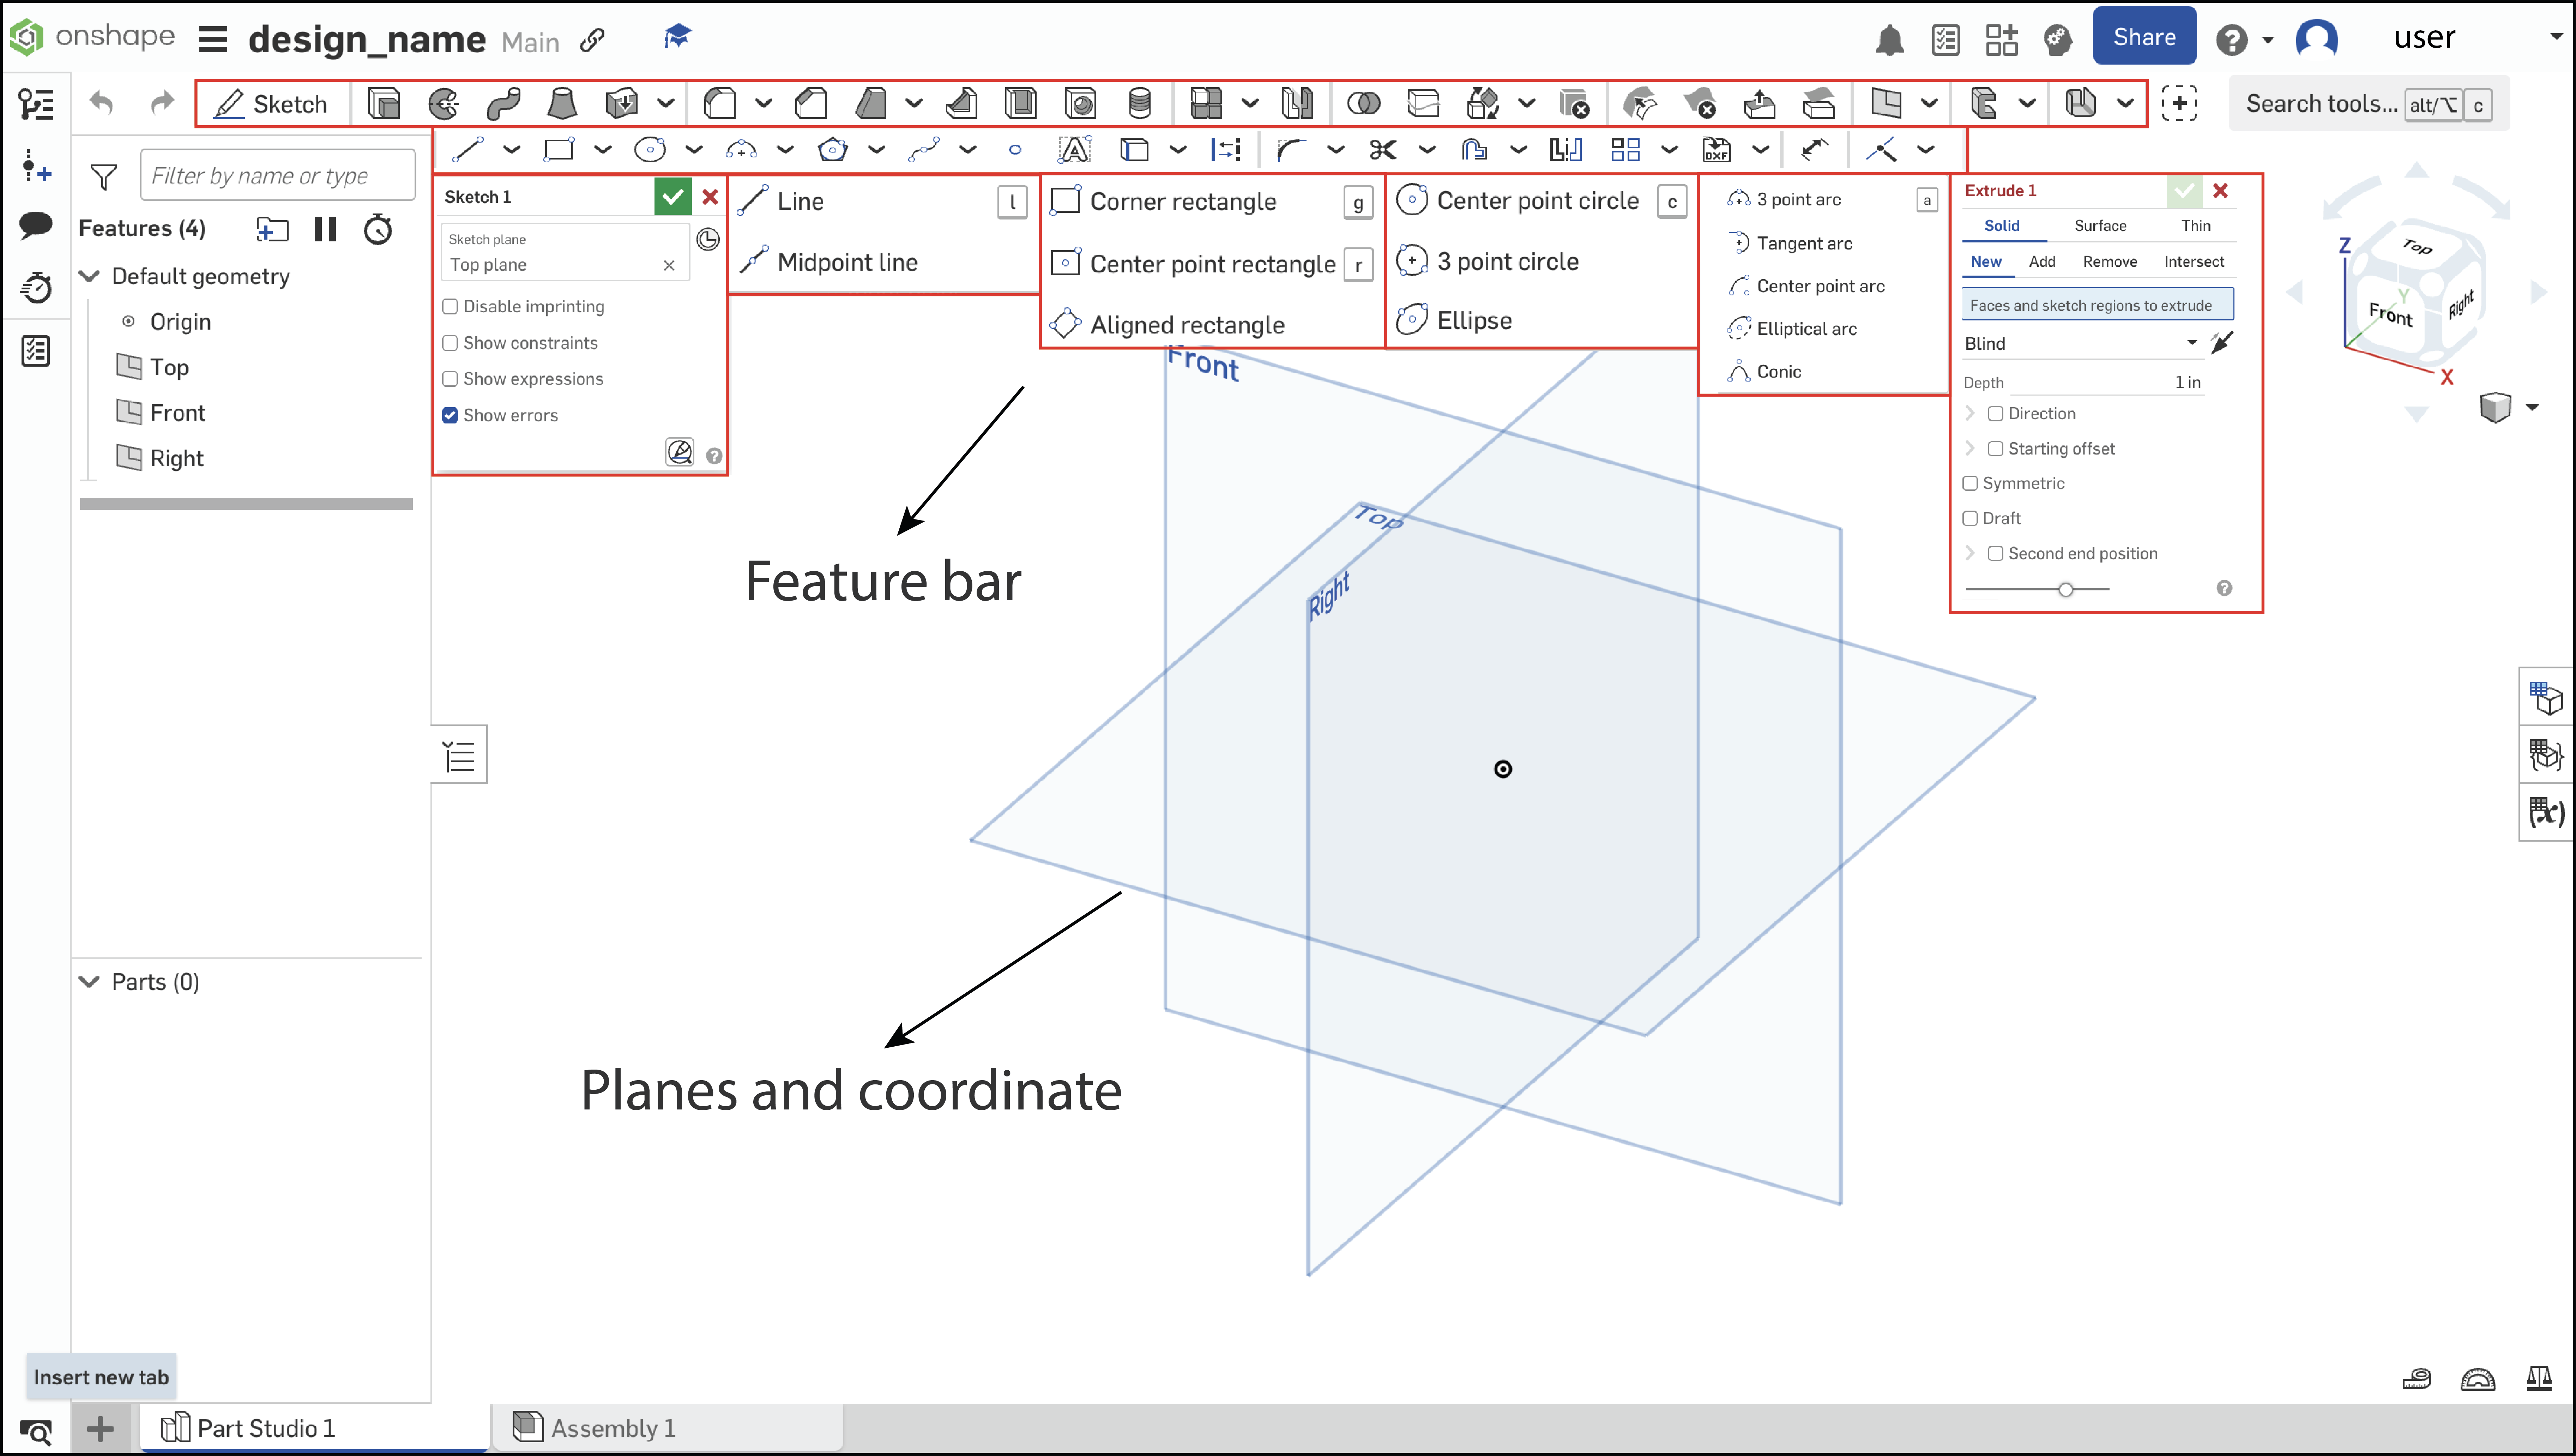This screenshot has width=2576, height=1456.
Task: Select the Revolve tool icon
Action: click(x=443, y=103)
